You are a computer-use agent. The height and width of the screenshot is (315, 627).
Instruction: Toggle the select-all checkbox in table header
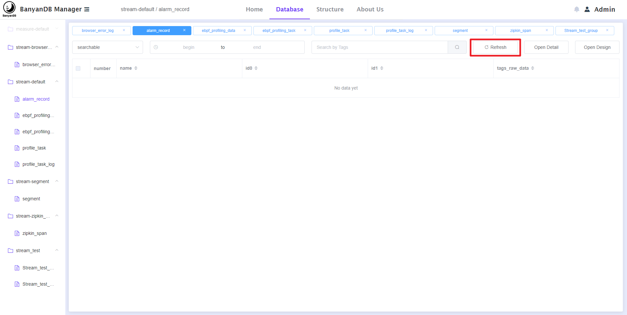point(78,68)
